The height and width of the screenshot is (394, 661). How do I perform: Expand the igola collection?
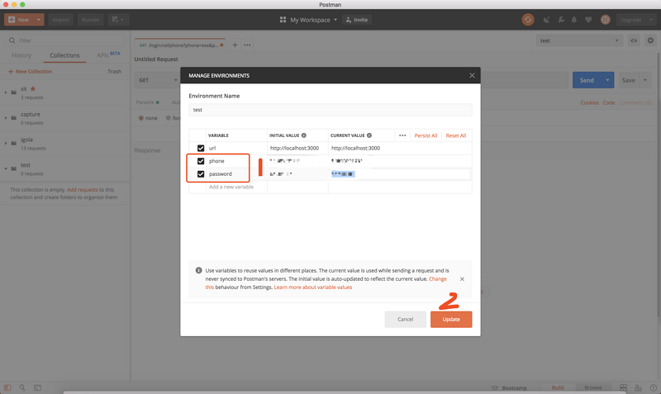click(x=6, y=143)
